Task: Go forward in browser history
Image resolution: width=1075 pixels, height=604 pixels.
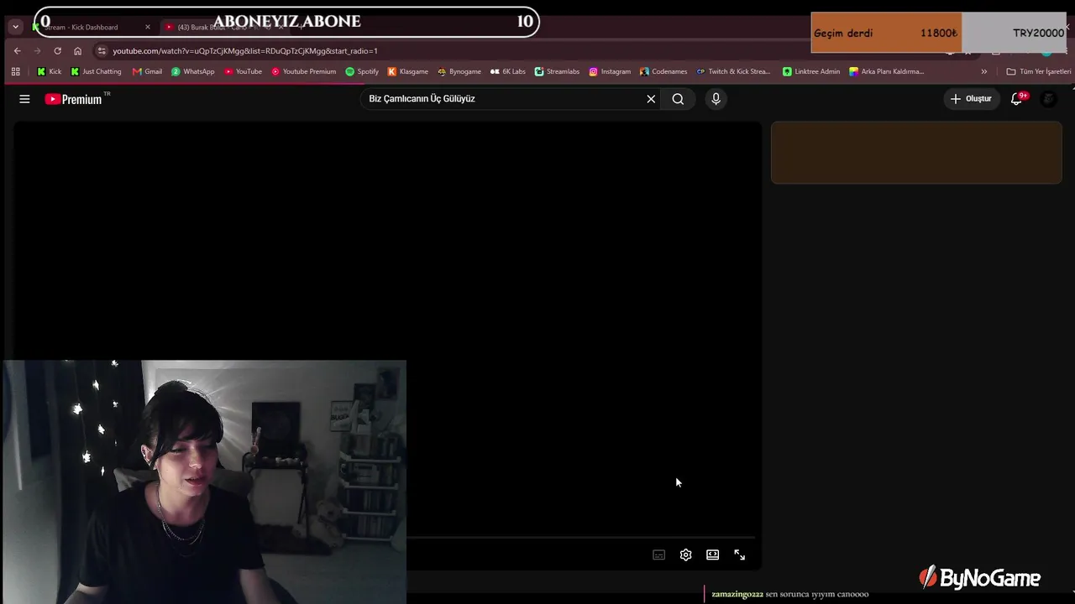Action: (x=37, y=51)
